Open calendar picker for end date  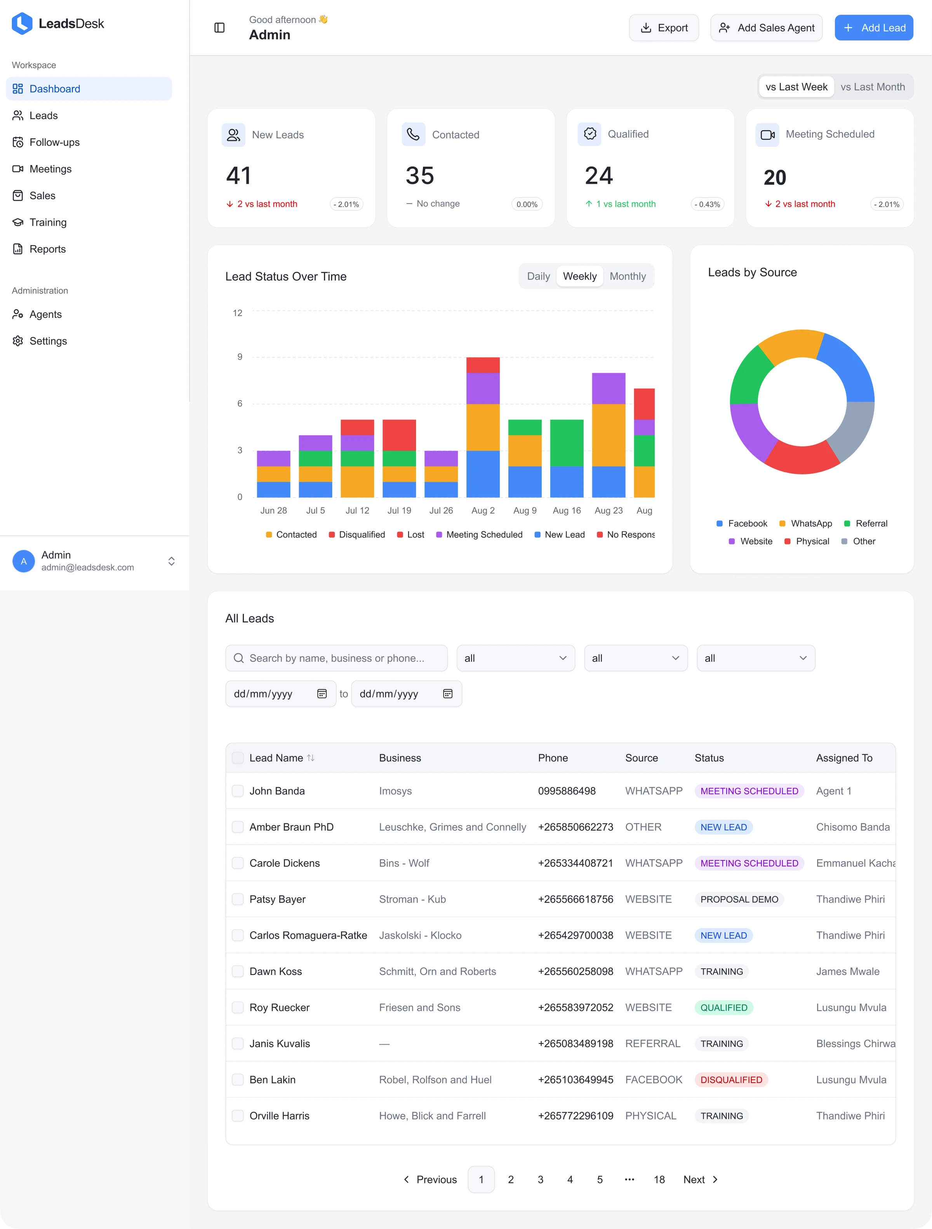[x=448, y=694]
